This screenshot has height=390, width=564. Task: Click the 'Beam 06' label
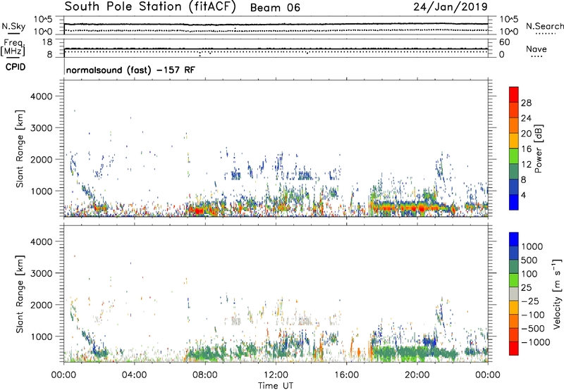[275, 8]
